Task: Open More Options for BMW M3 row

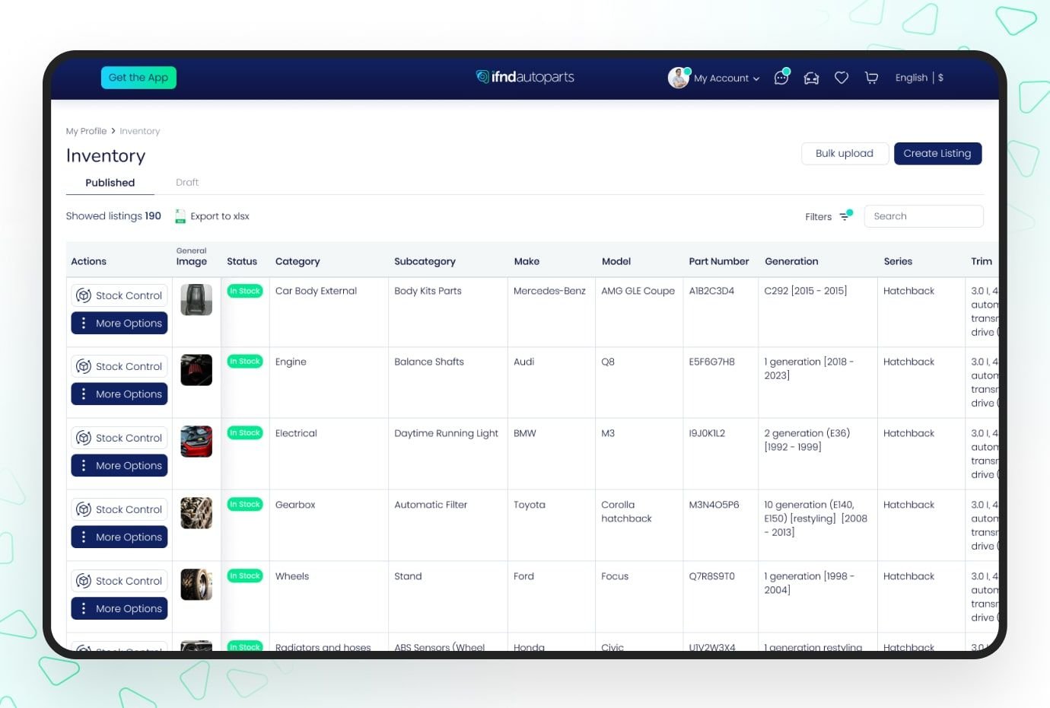Action: [x=119, y=466]
